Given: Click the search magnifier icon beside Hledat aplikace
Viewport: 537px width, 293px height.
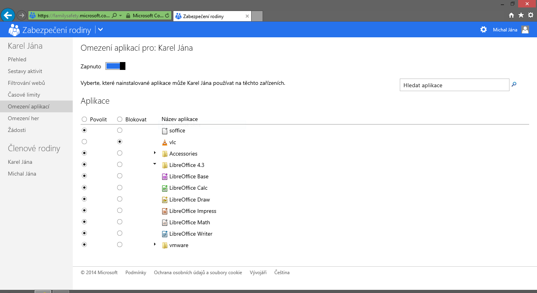Looking at the screenshot, I should coord(514,84).
